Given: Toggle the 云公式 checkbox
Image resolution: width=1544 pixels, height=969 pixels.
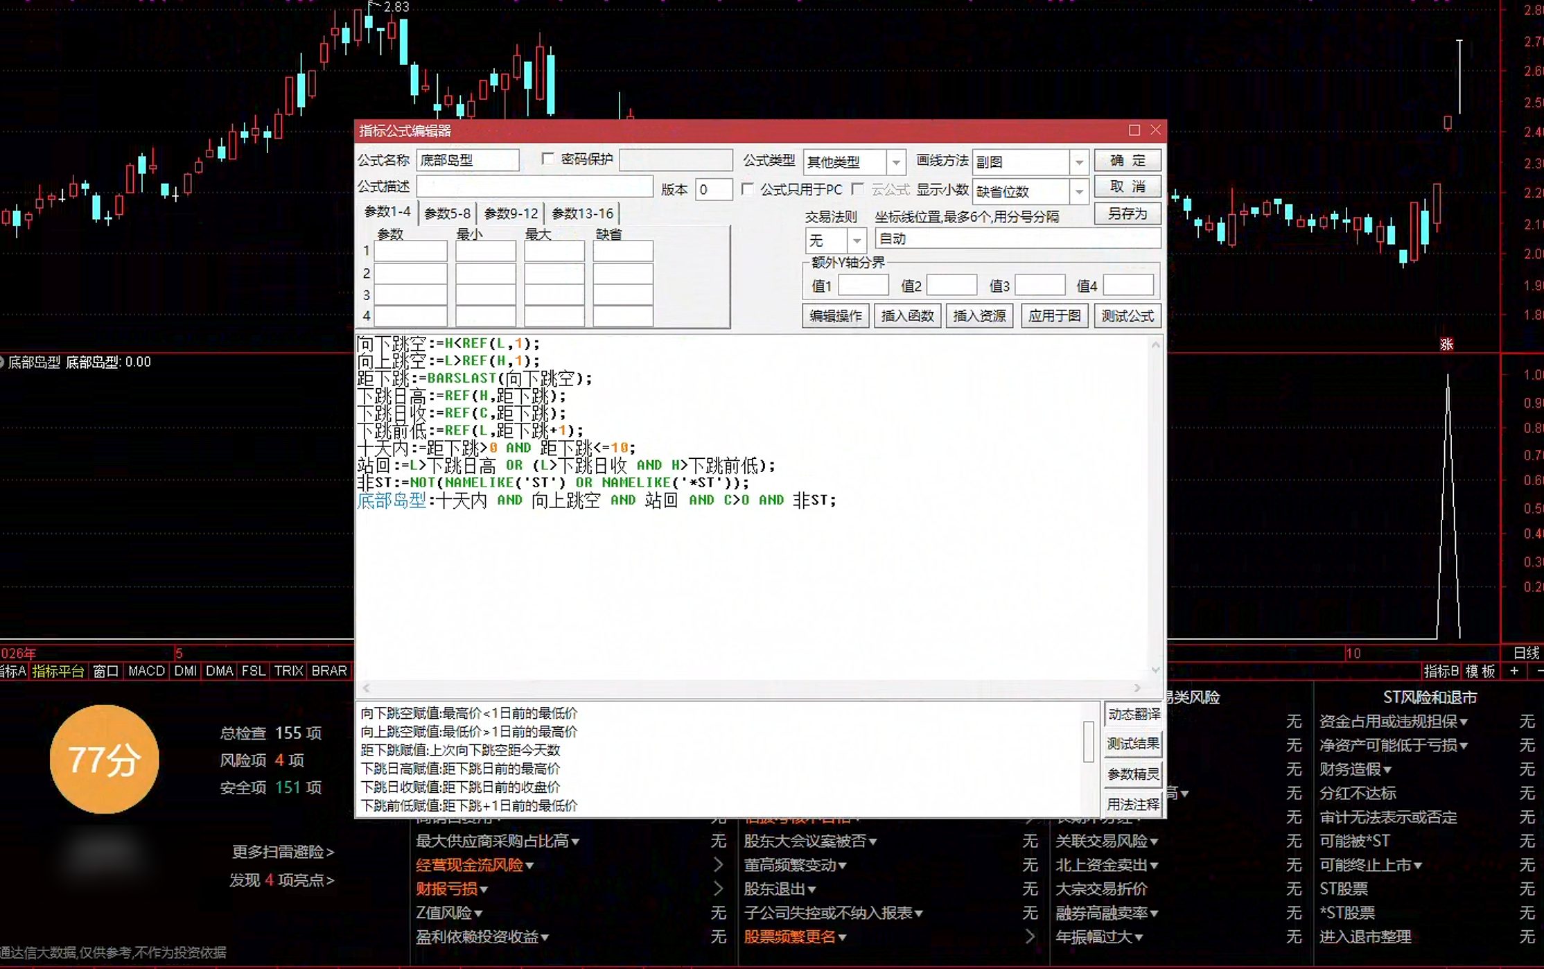Looking at the screenshot, I should point(857,189).
